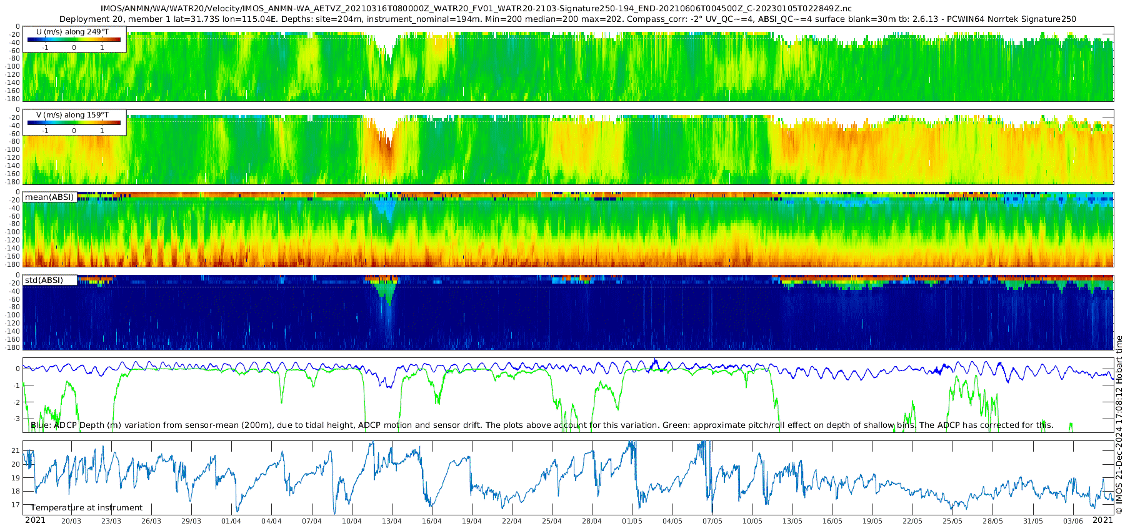Select the 13/04 date tick label

coord(392,521)
